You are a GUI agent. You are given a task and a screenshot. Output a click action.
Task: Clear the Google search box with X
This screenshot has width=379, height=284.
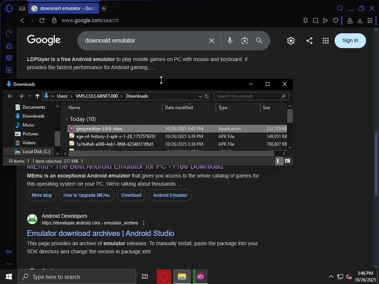pos(211,41)
